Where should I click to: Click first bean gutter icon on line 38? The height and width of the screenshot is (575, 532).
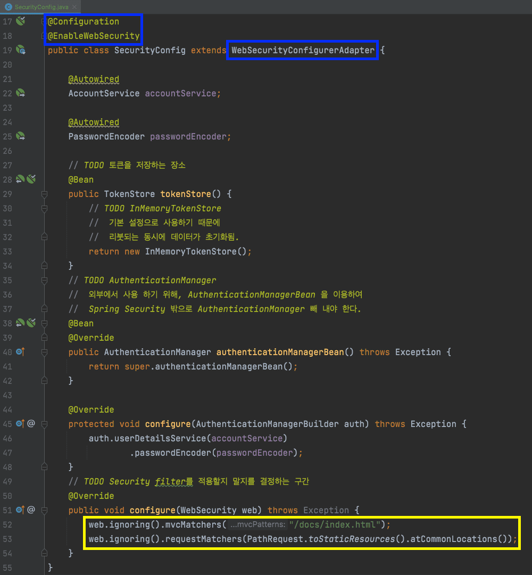click(x=20, y=323)
